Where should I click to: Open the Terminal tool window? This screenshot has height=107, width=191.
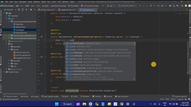(x=97, y=96)
